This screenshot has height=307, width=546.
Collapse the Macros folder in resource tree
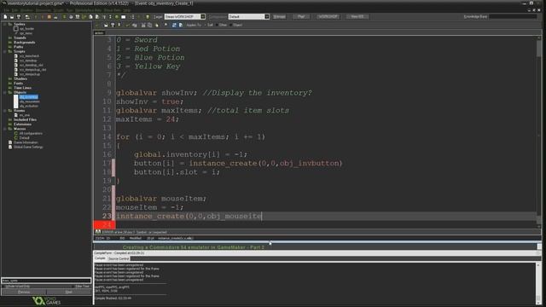point(5,129)
